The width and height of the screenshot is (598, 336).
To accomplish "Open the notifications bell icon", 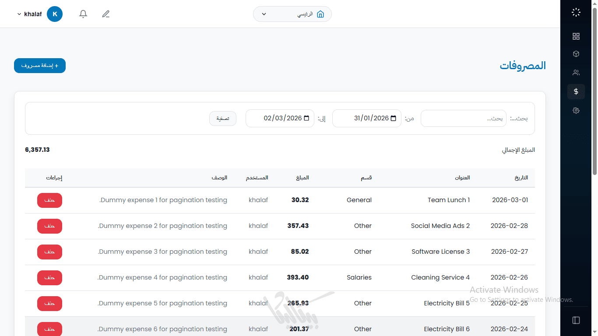I will [83, 14].
